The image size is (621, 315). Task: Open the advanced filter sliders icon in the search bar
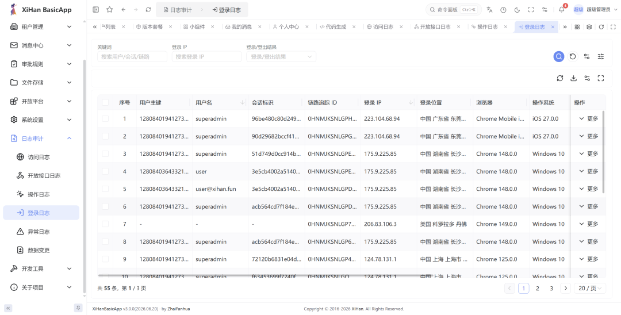[601, 56]
